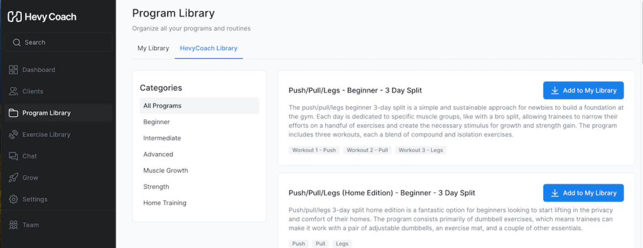
Task: Click the Pull tag on Home Edition card
Action: 321,244
